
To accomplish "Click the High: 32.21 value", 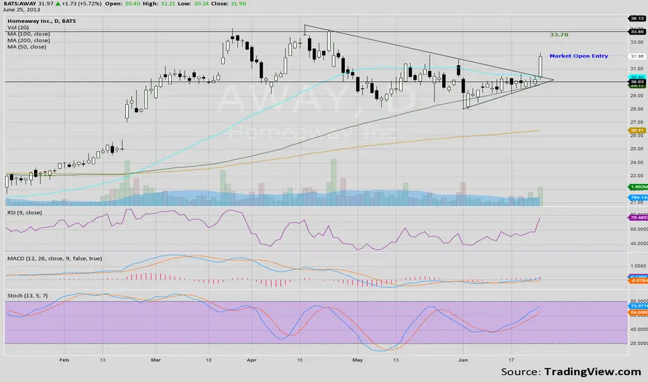I will click(x=158, y=3).
